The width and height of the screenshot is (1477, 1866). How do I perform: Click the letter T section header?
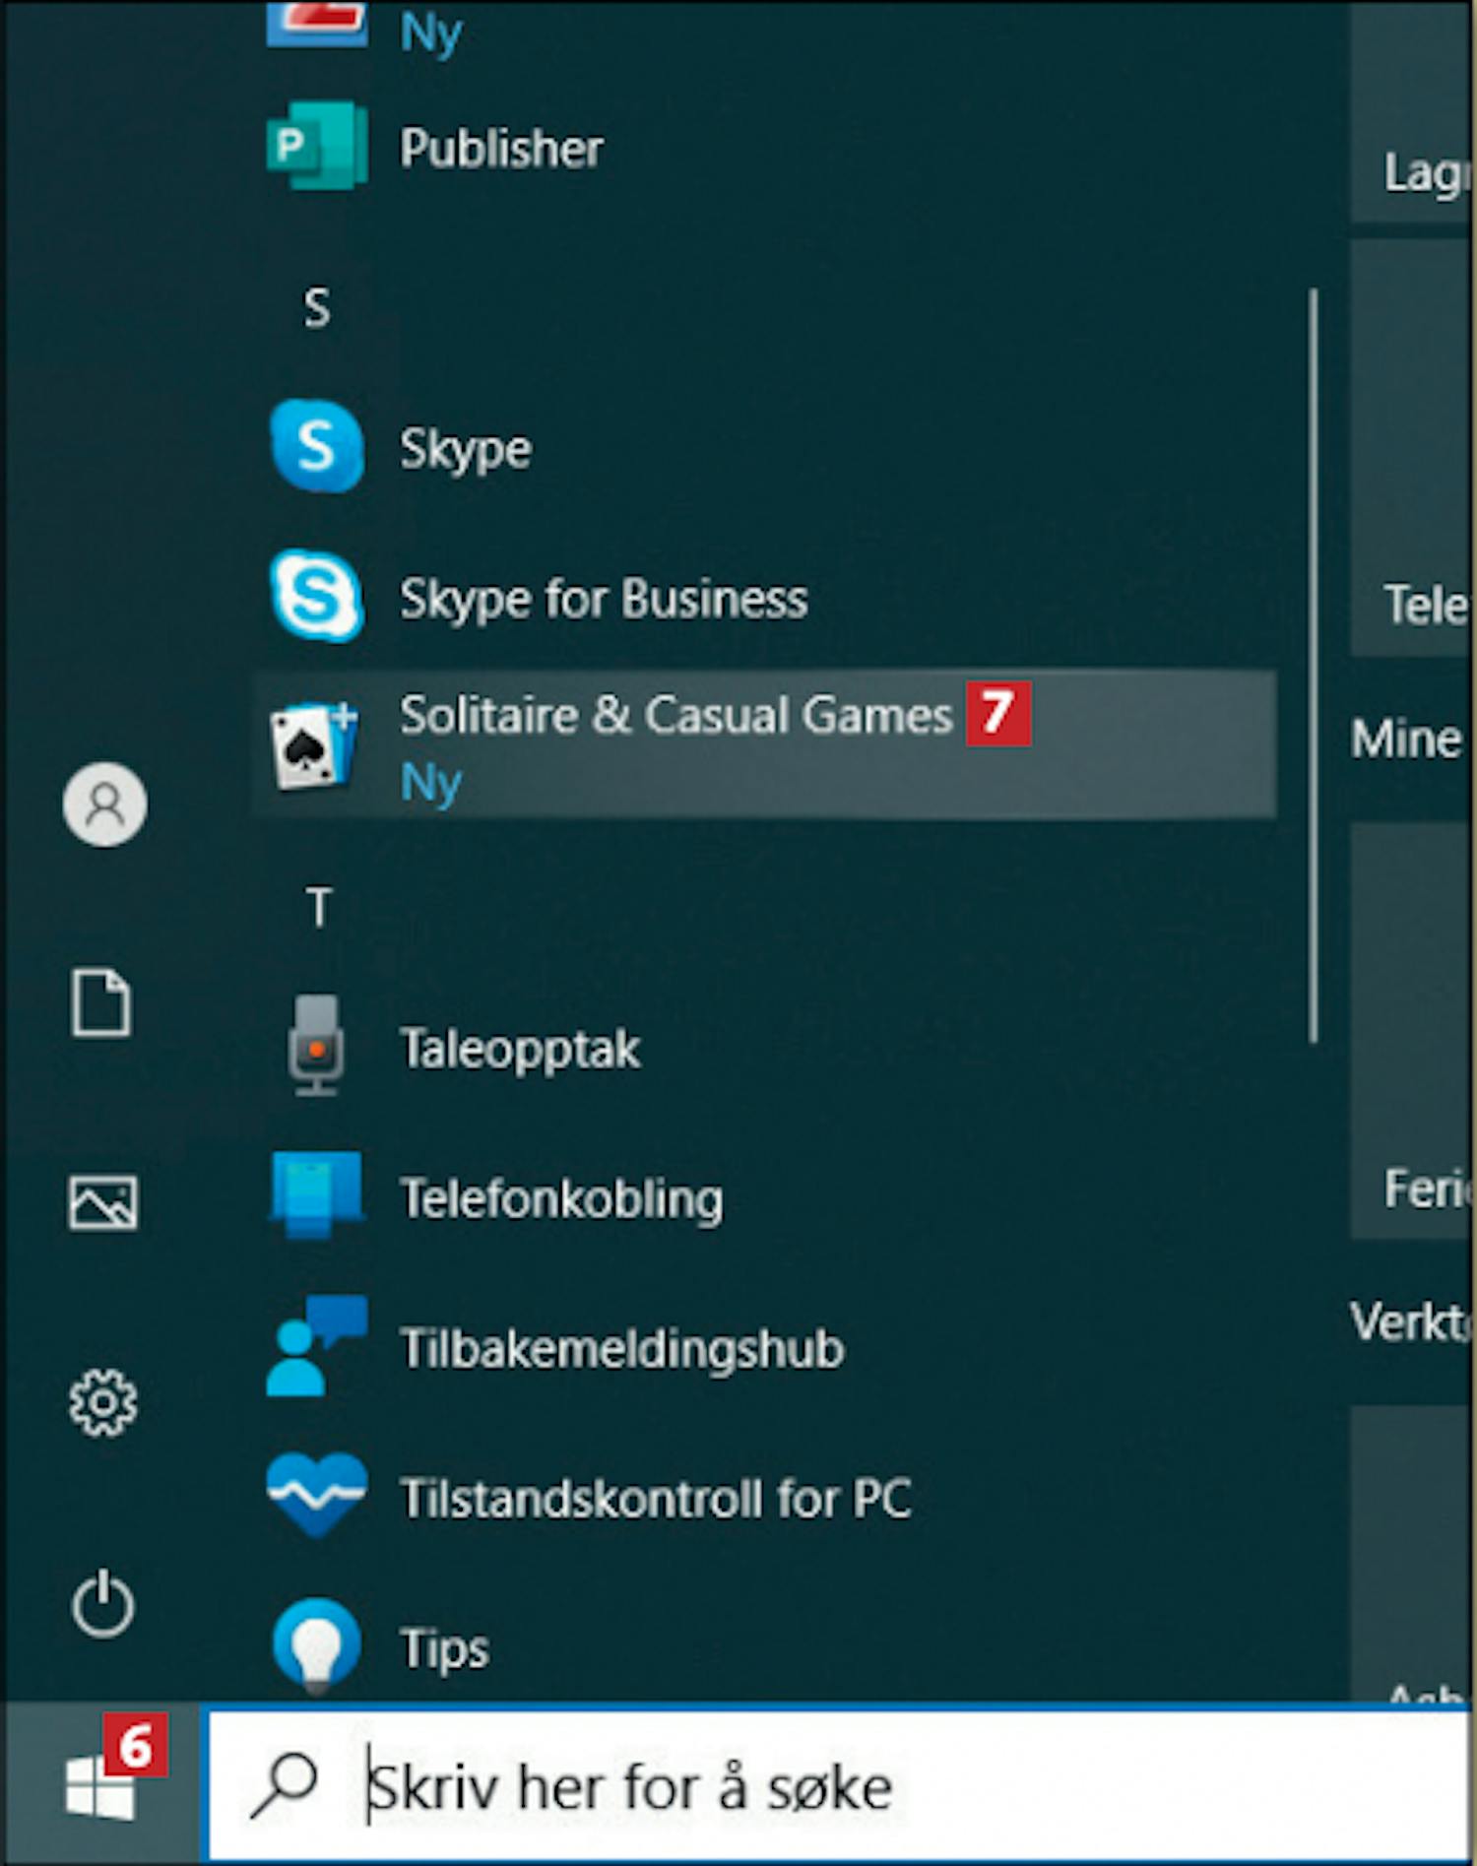tap(318, 907)
